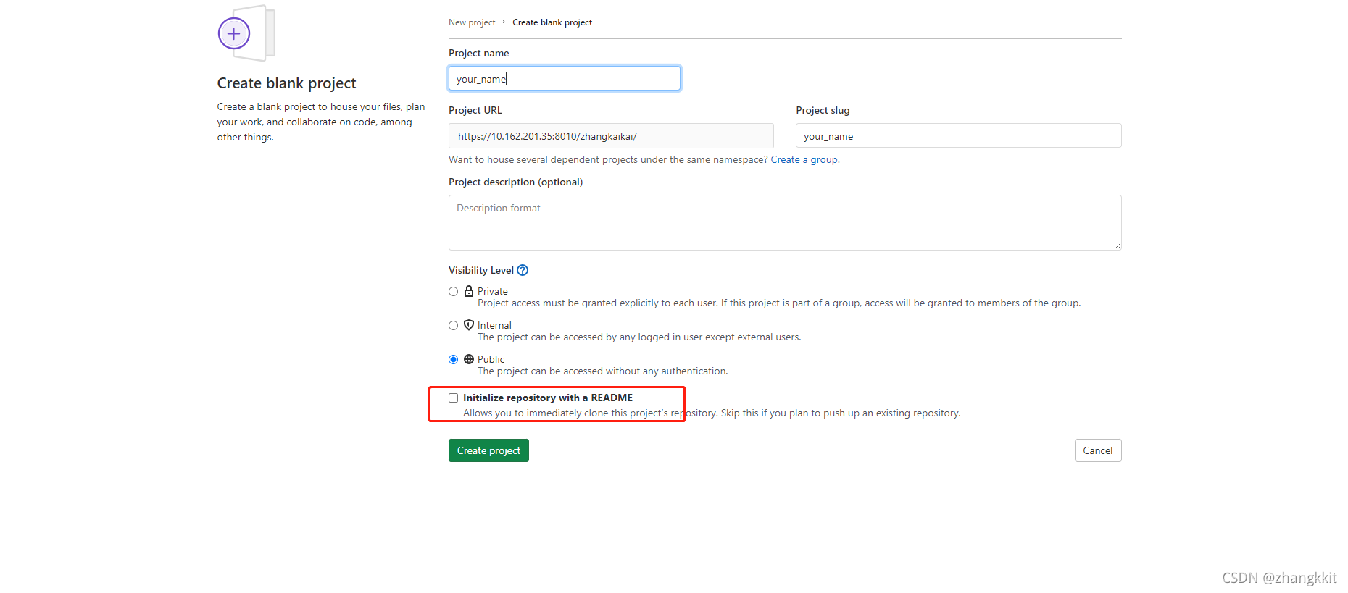
Task: Click the Create project button
Action: click(488, 450)
